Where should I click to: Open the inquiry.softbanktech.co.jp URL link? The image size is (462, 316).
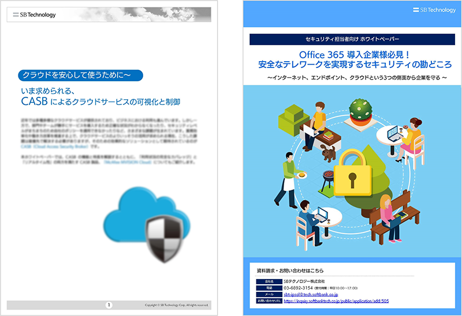(336, 301)
